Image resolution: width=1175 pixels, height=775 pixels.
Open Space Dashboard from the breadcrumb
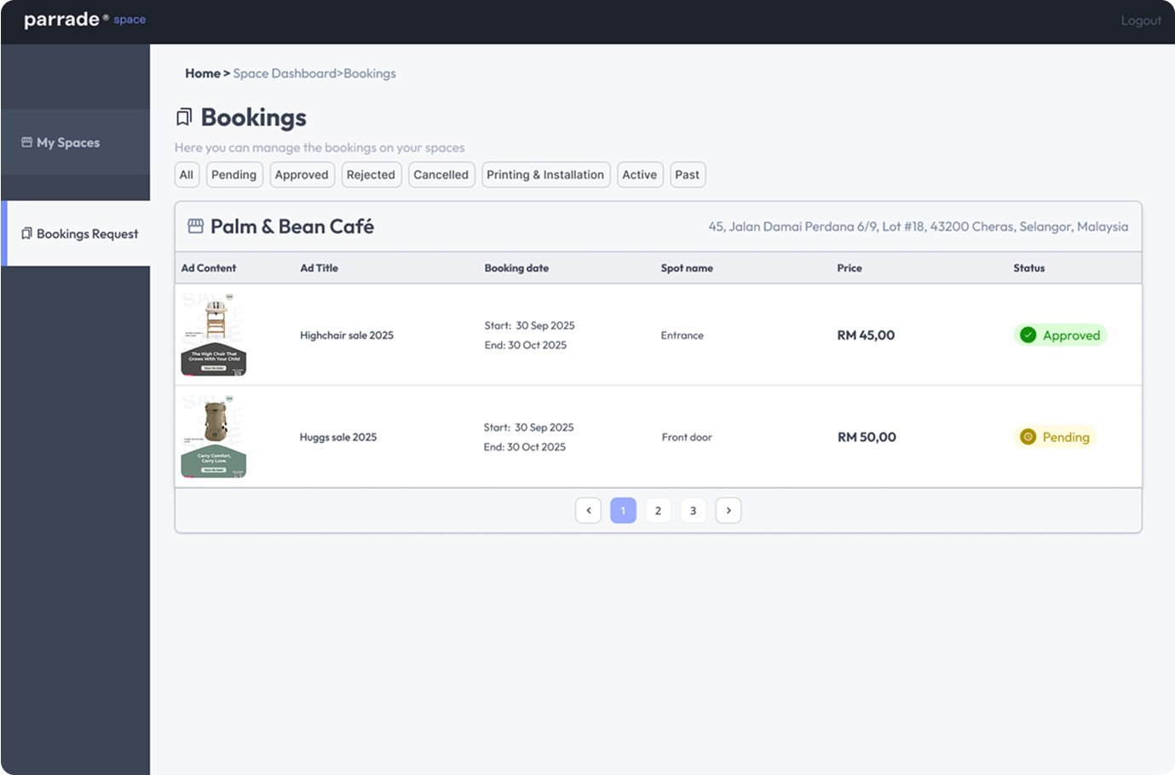[x=285, y=73]
